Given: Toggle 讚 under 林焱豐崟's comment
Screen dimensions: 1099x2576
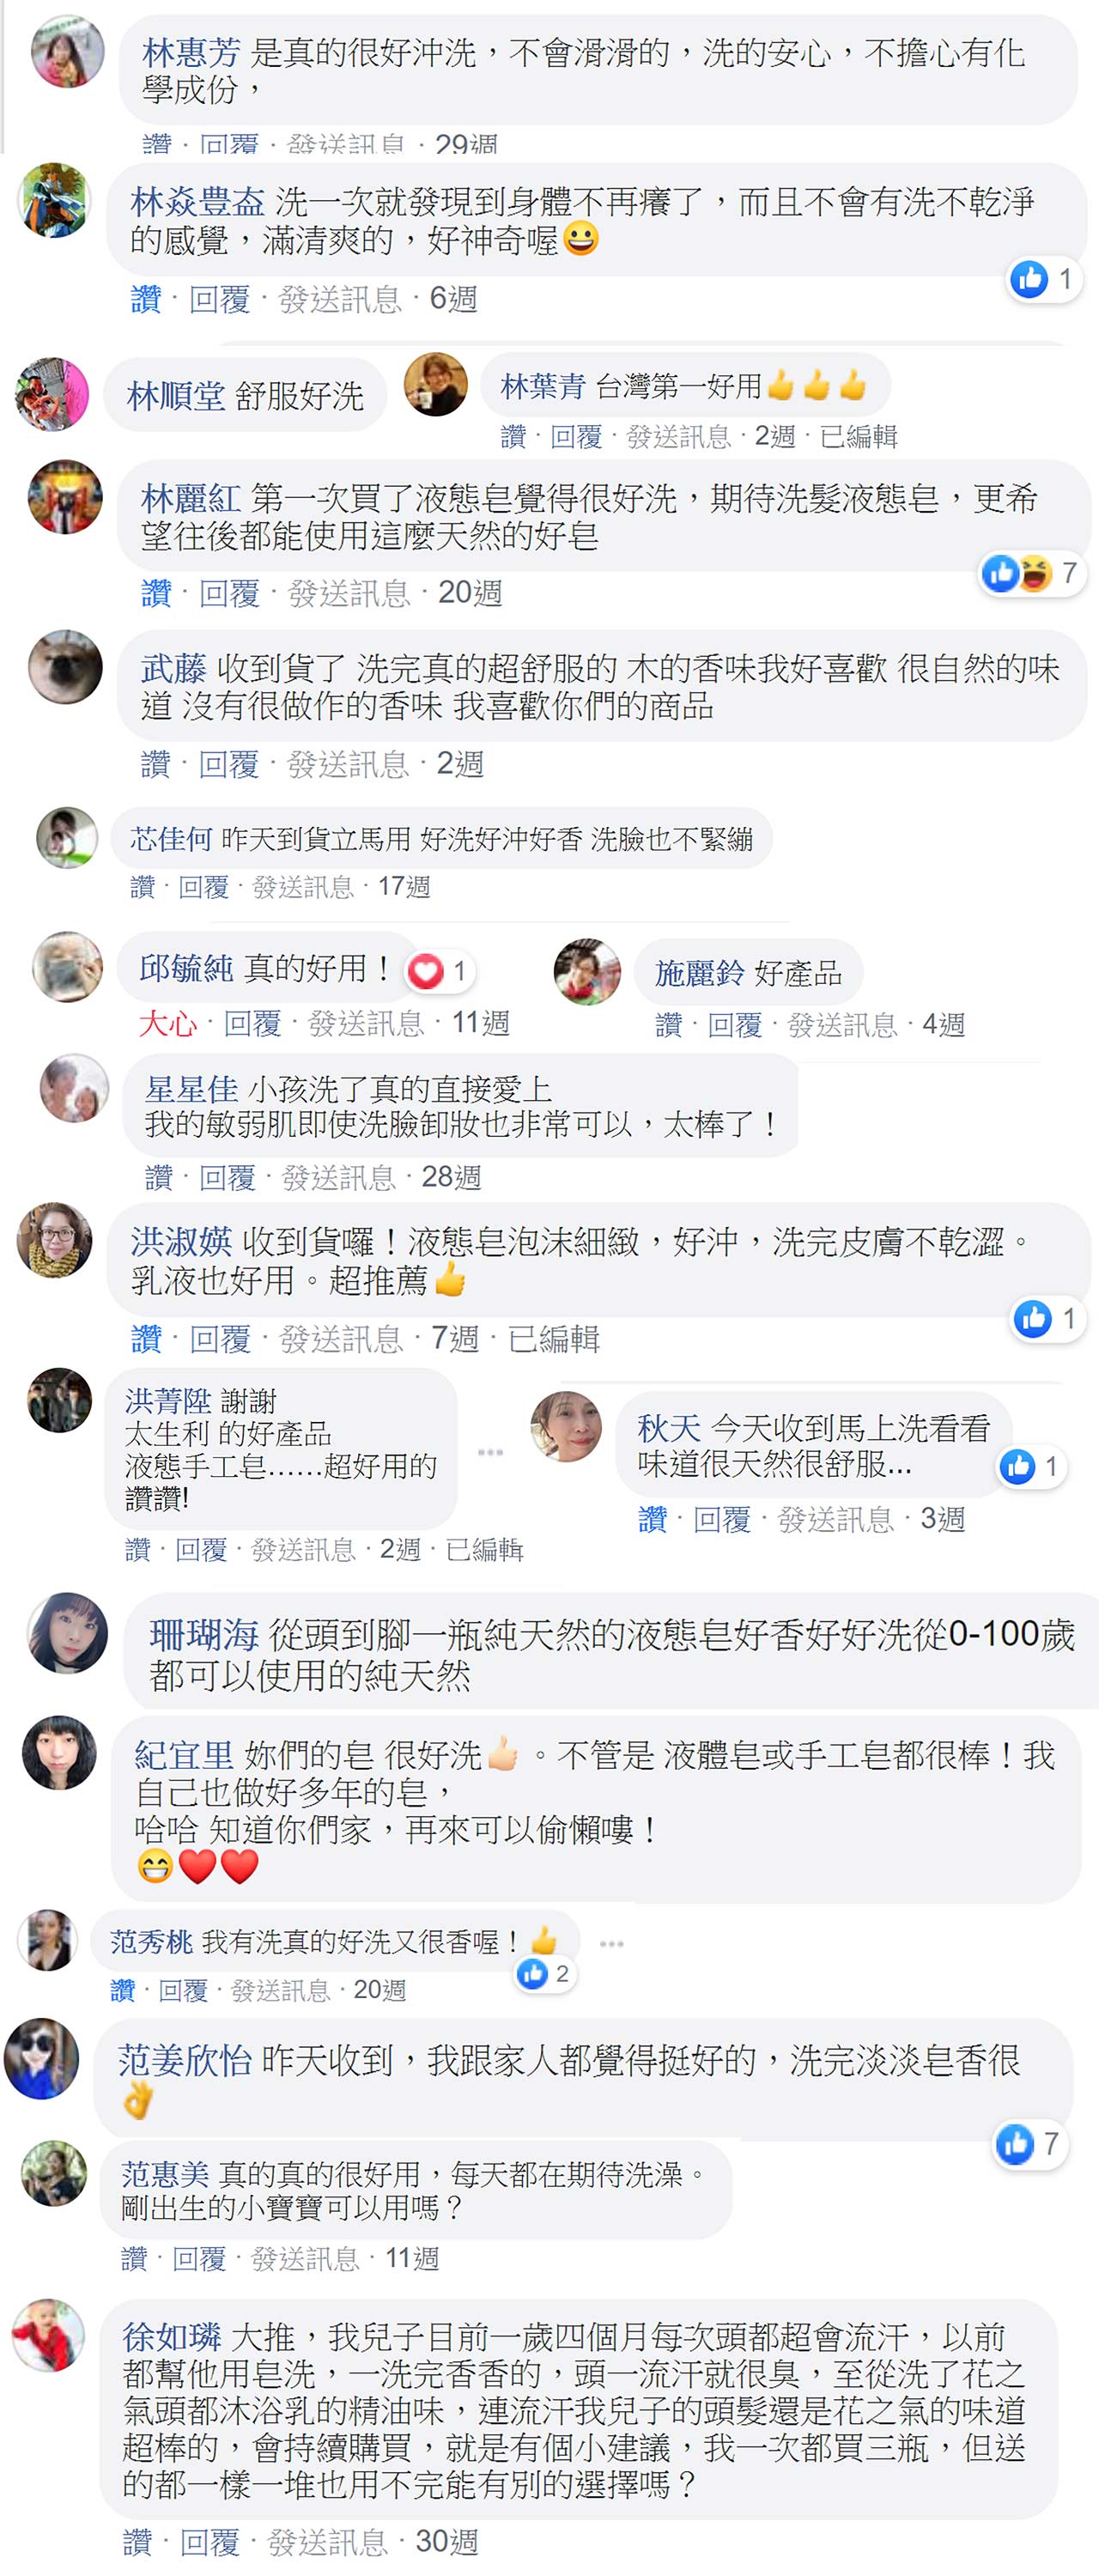Looking at the screenshot, I should [x=146, y=299].
